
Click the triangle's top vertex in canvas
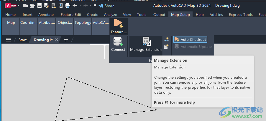67,77
